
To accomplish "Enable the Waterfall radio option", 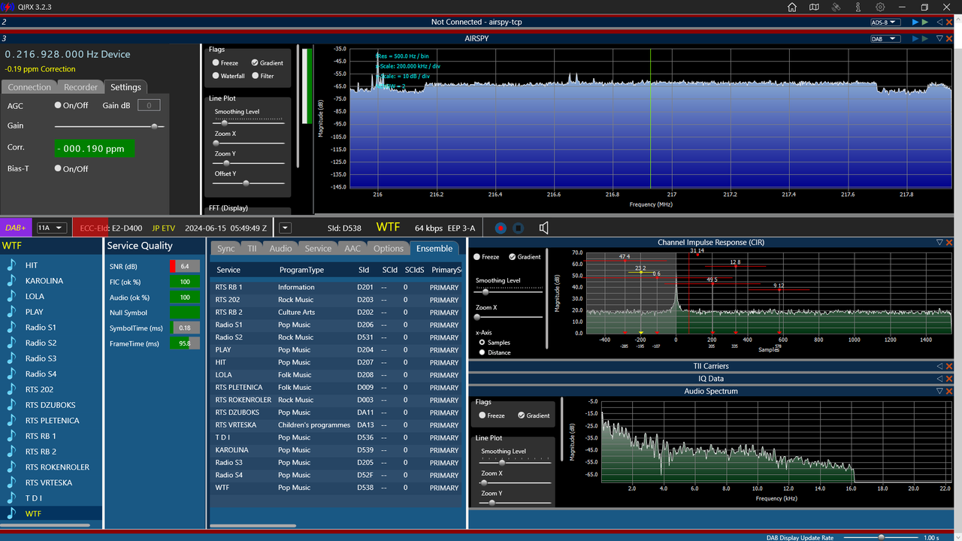I will 216,76.
